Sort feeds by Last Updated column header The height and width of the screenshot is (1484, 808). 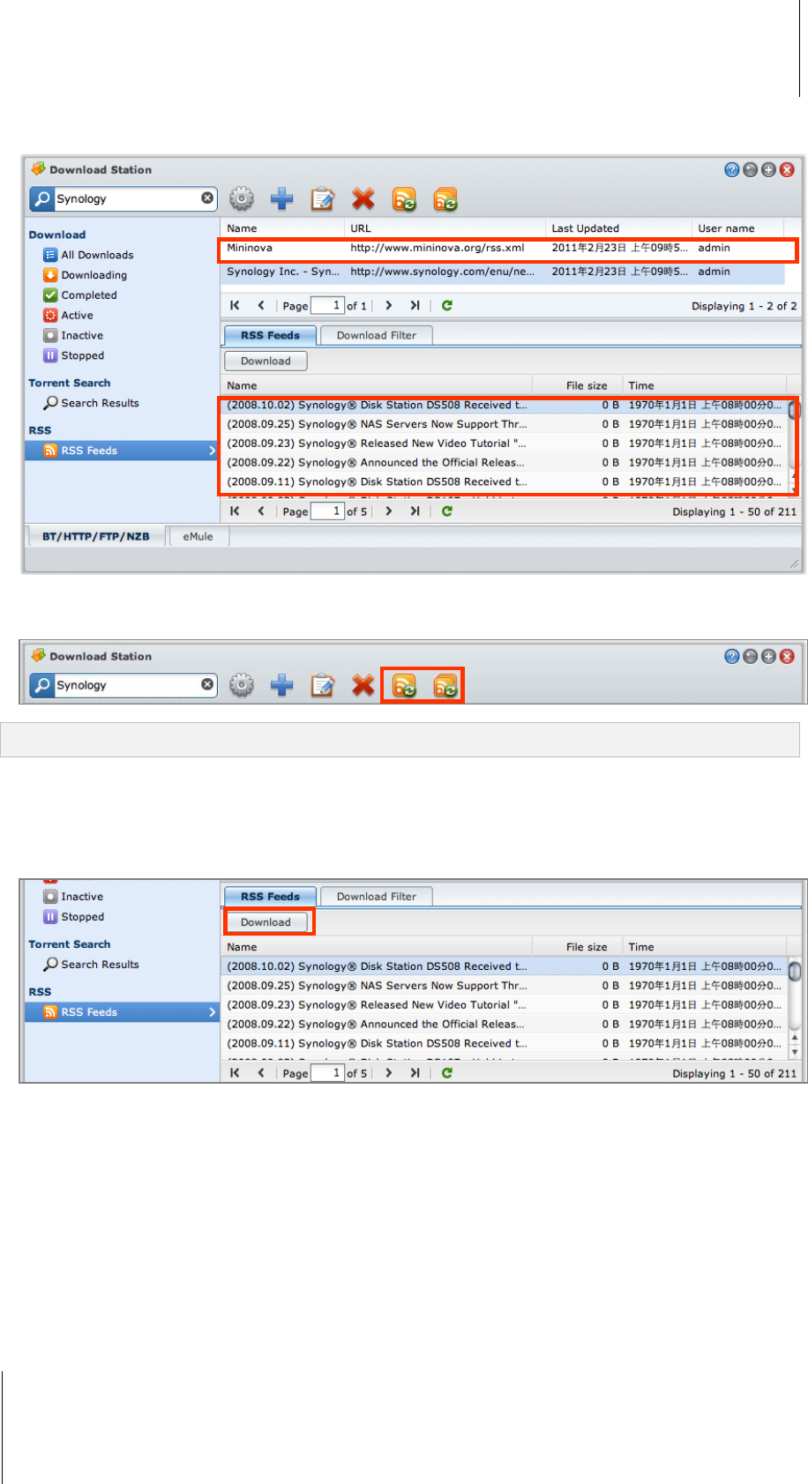(x=618, y=228)
